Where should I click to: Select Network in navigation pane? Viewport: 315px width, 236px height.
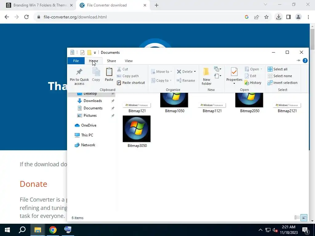pyautogui.click(x=88, y=145)
